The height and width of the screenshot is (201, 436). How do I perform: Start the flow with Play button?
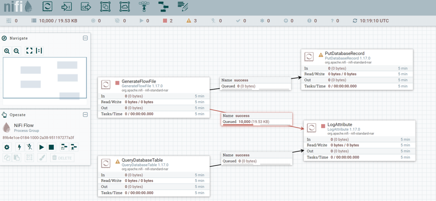tap(42, 147)
